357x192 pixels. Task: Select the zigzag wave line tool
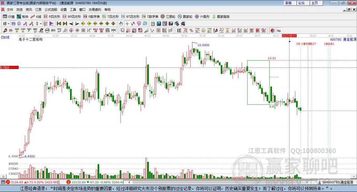pyautogui.click(x=152, y=30)
